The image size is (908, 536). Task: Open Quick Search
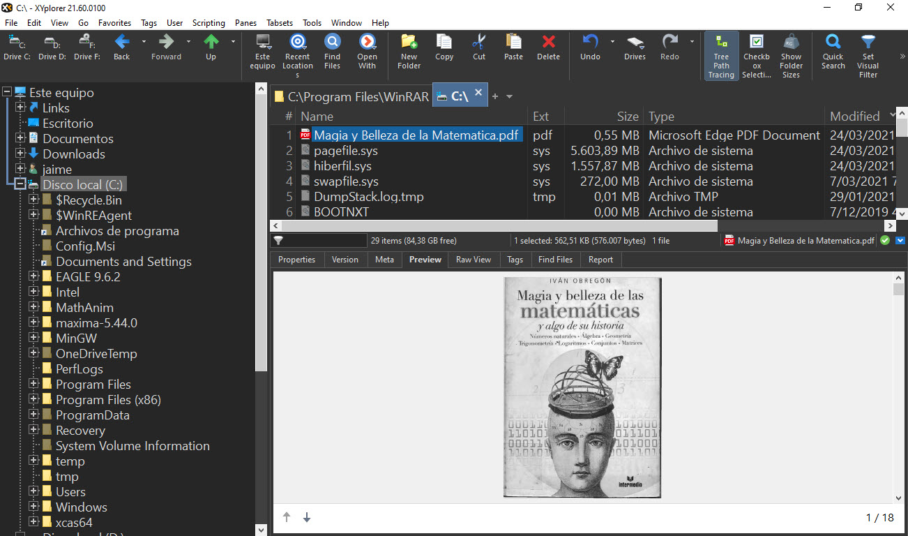pyautogui.click(x=833, y=52)
